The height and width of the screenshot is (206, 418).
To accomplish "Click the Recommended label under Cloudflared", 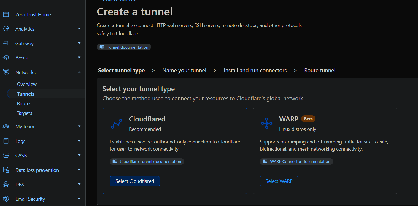I will click(x=145, y=129).
